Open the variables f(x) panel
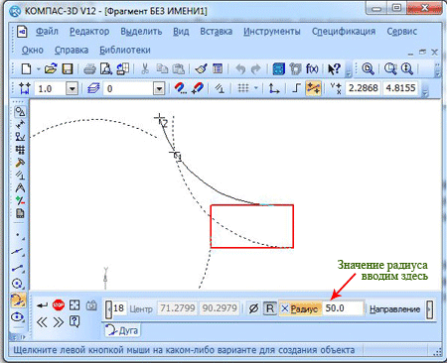The image size is (447, 363). tap(312, 69)
